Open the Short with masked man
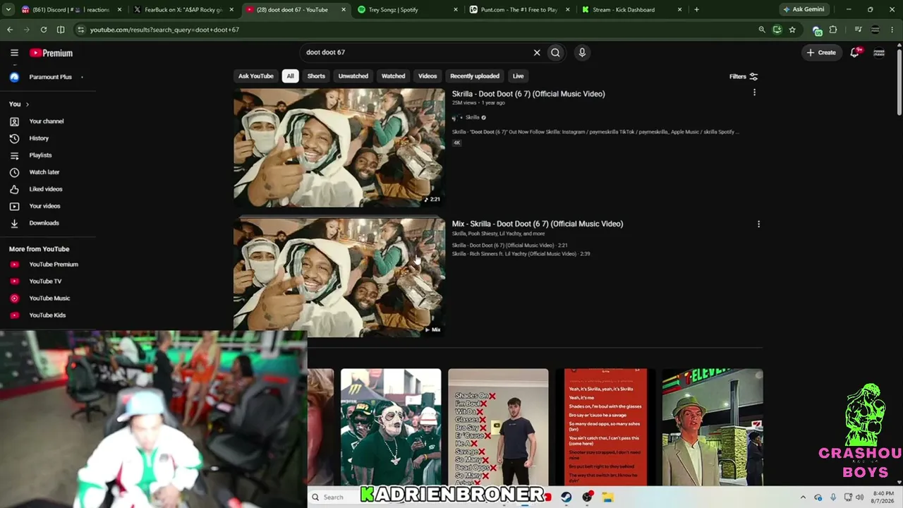The image size is (903, 508). pyautogui.click(x=391, y=427)
